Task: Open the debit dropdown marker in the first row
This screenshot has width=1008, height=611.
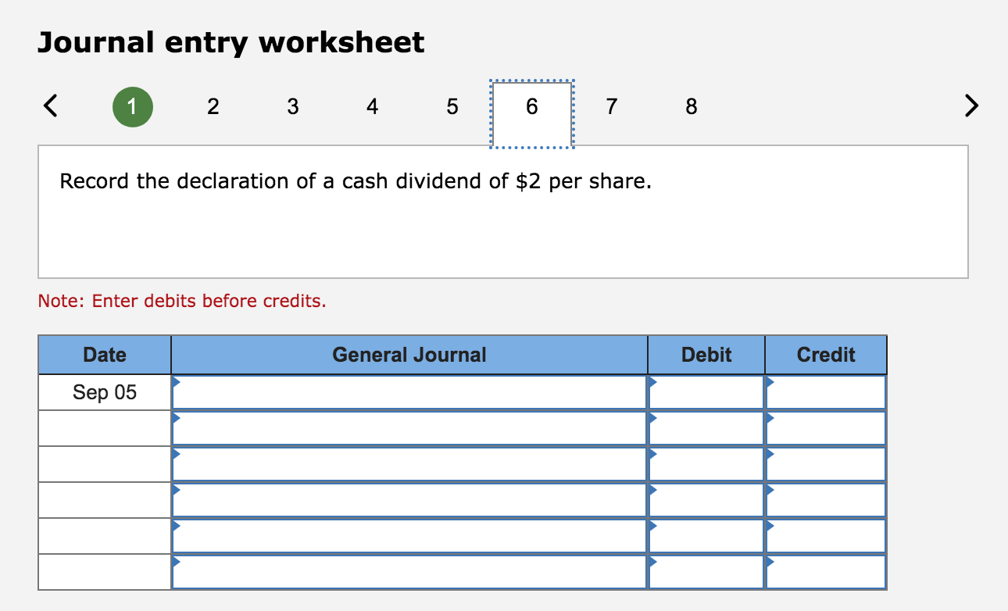Action: (652, 381)
